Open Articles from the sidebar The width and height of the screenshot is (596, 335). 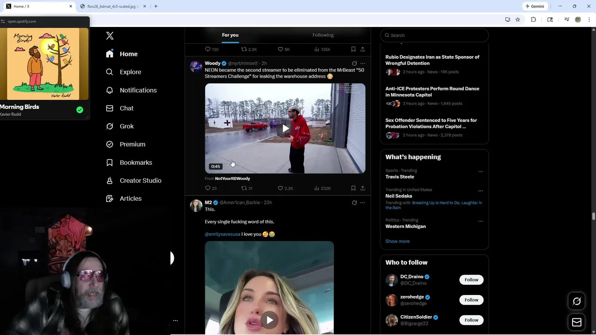123,199
